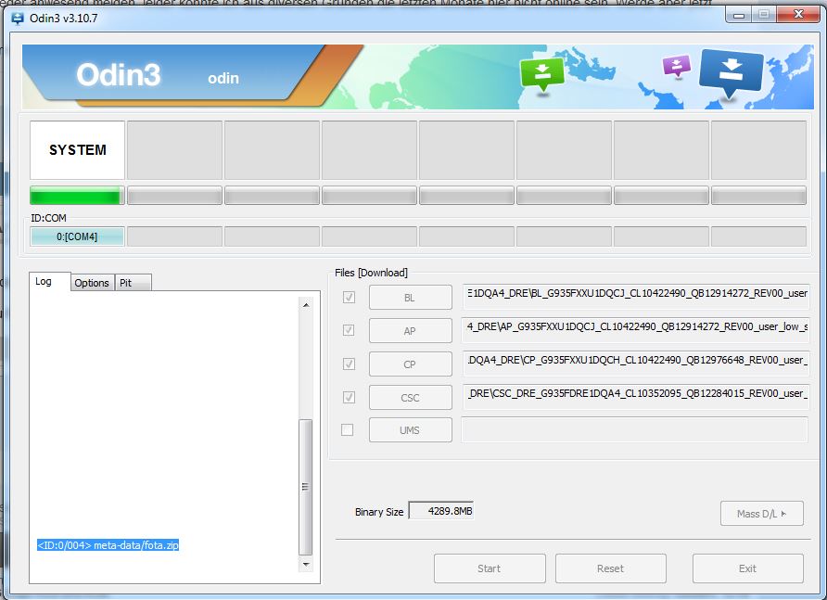Click the Exit button
The image size is (827, 600).
[x=748, y=568]
